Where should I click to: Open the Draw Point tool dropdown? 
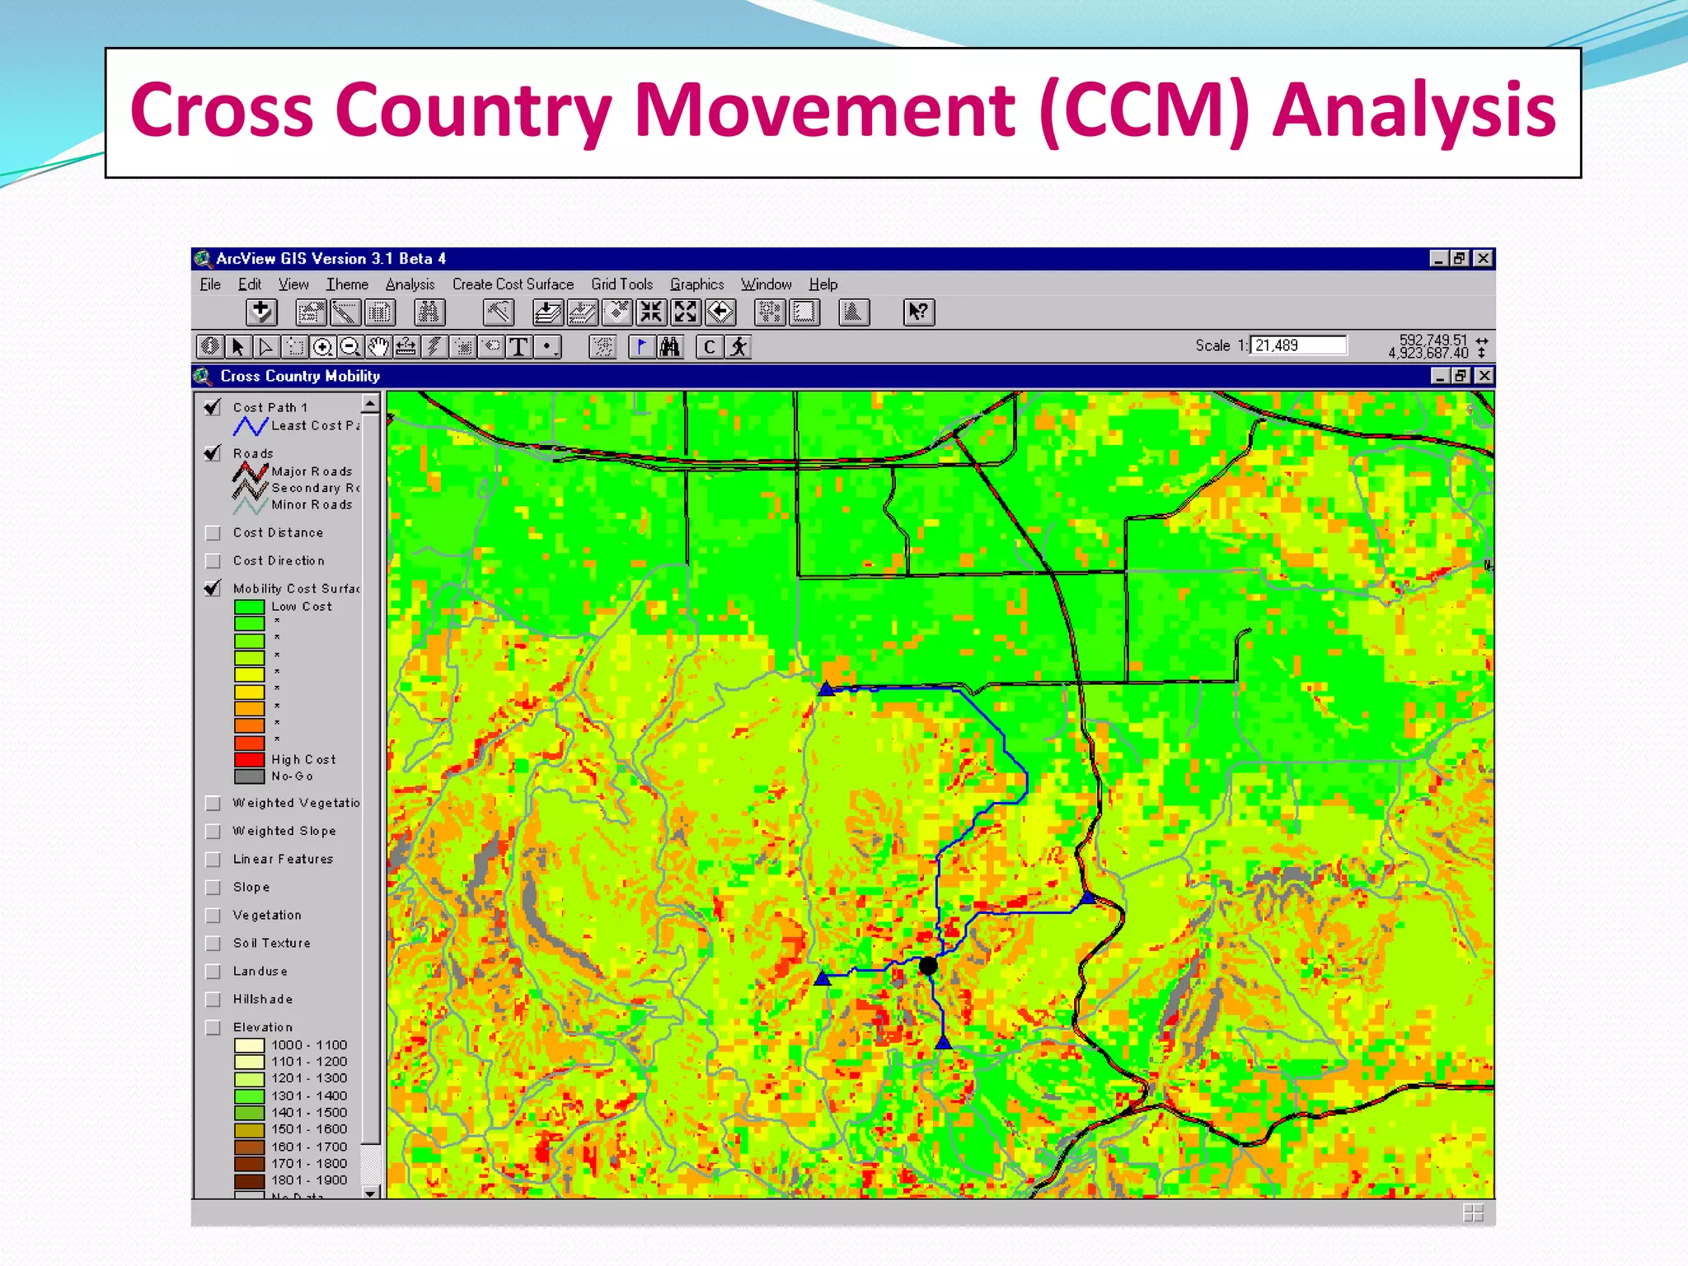(547, 347)
